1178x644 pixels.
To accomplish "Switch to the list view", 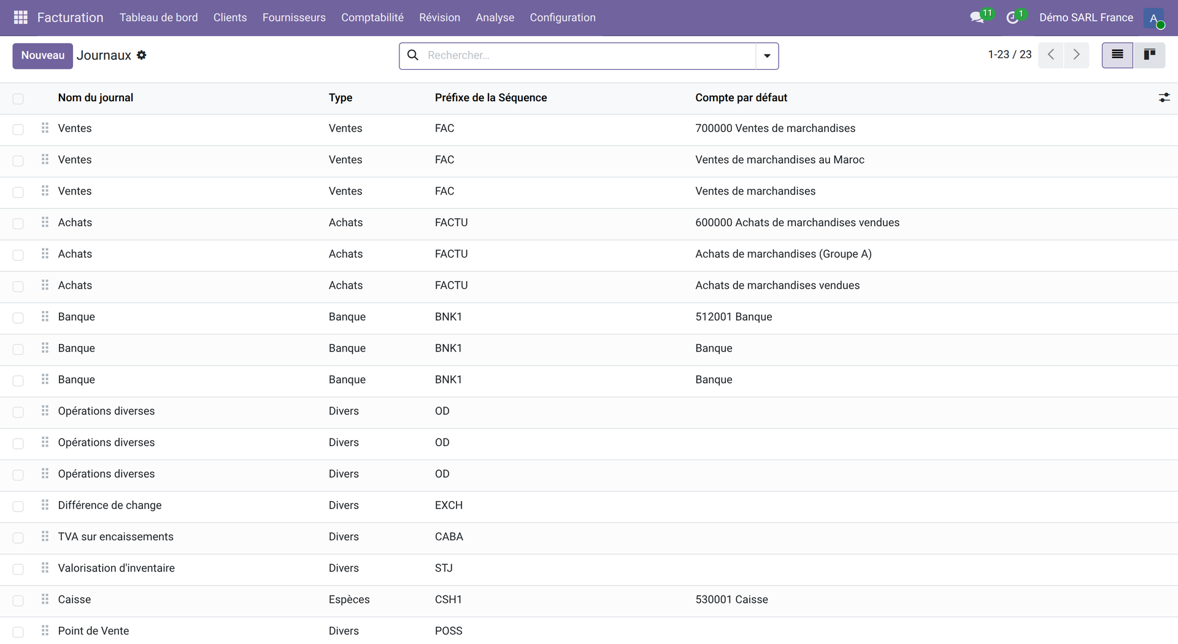I will pos(1117,55).
